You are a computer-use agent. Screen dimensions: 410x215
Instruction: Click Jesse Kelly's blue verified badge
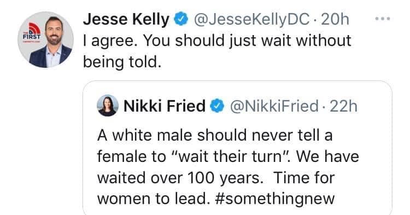pos(181,20)
